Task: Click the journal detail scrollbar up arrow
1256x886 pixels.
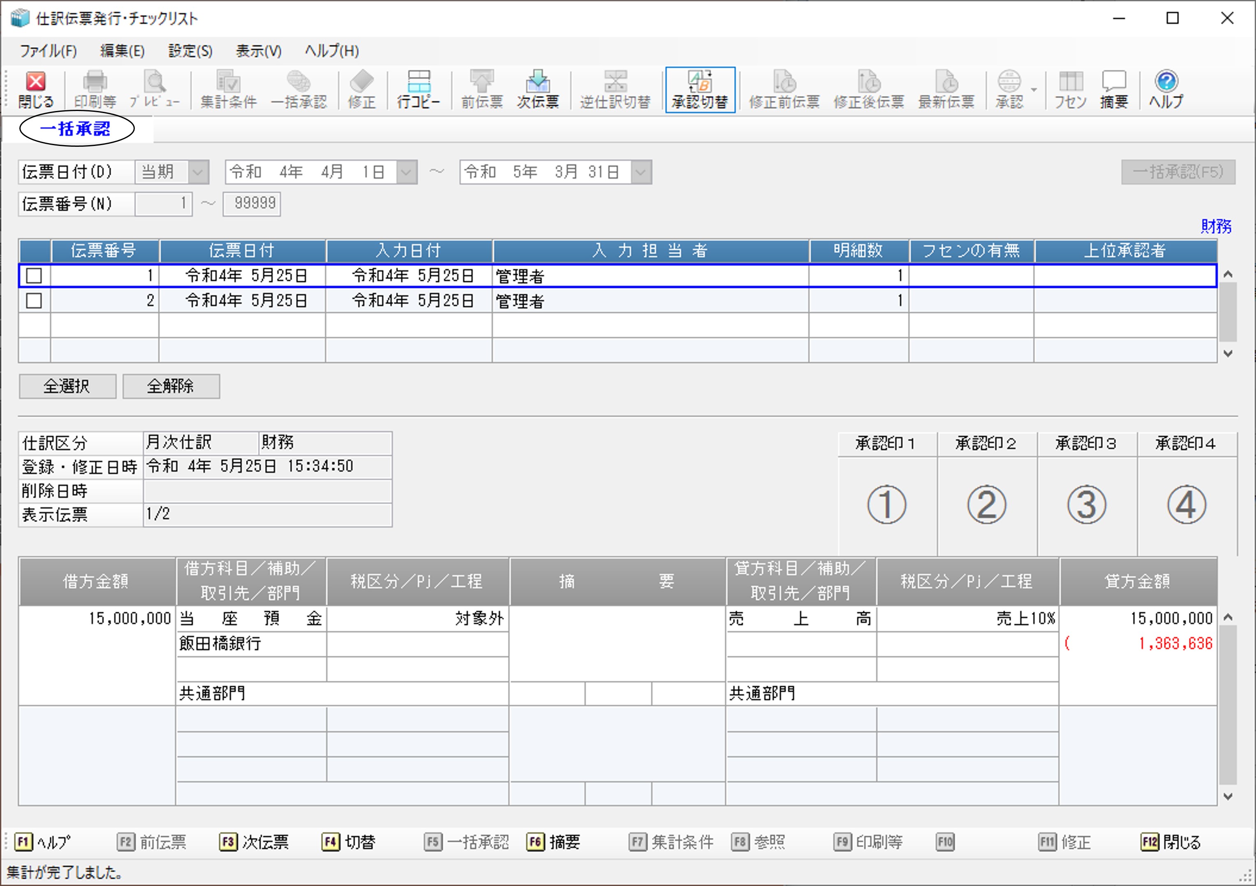Action: point(1228,617)
